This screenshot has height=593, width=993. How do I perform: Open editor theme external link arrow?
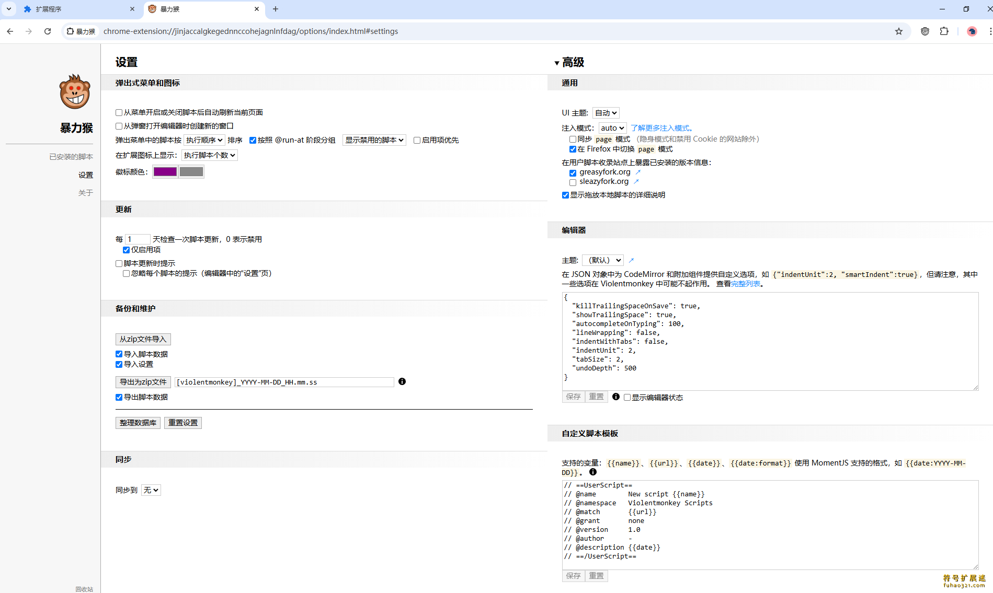pyautogui.click(x=631, y=260)
